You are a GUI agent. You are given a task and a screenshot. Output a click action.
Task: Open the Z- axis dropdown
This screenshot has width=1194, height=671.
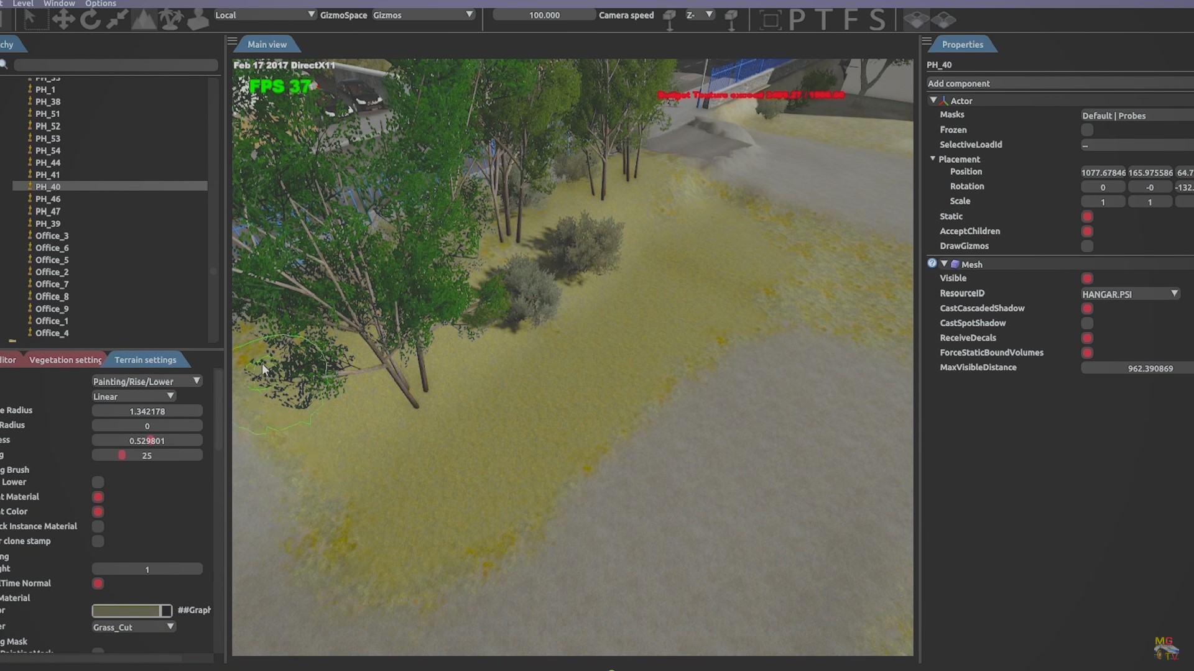tap(700, 15)
